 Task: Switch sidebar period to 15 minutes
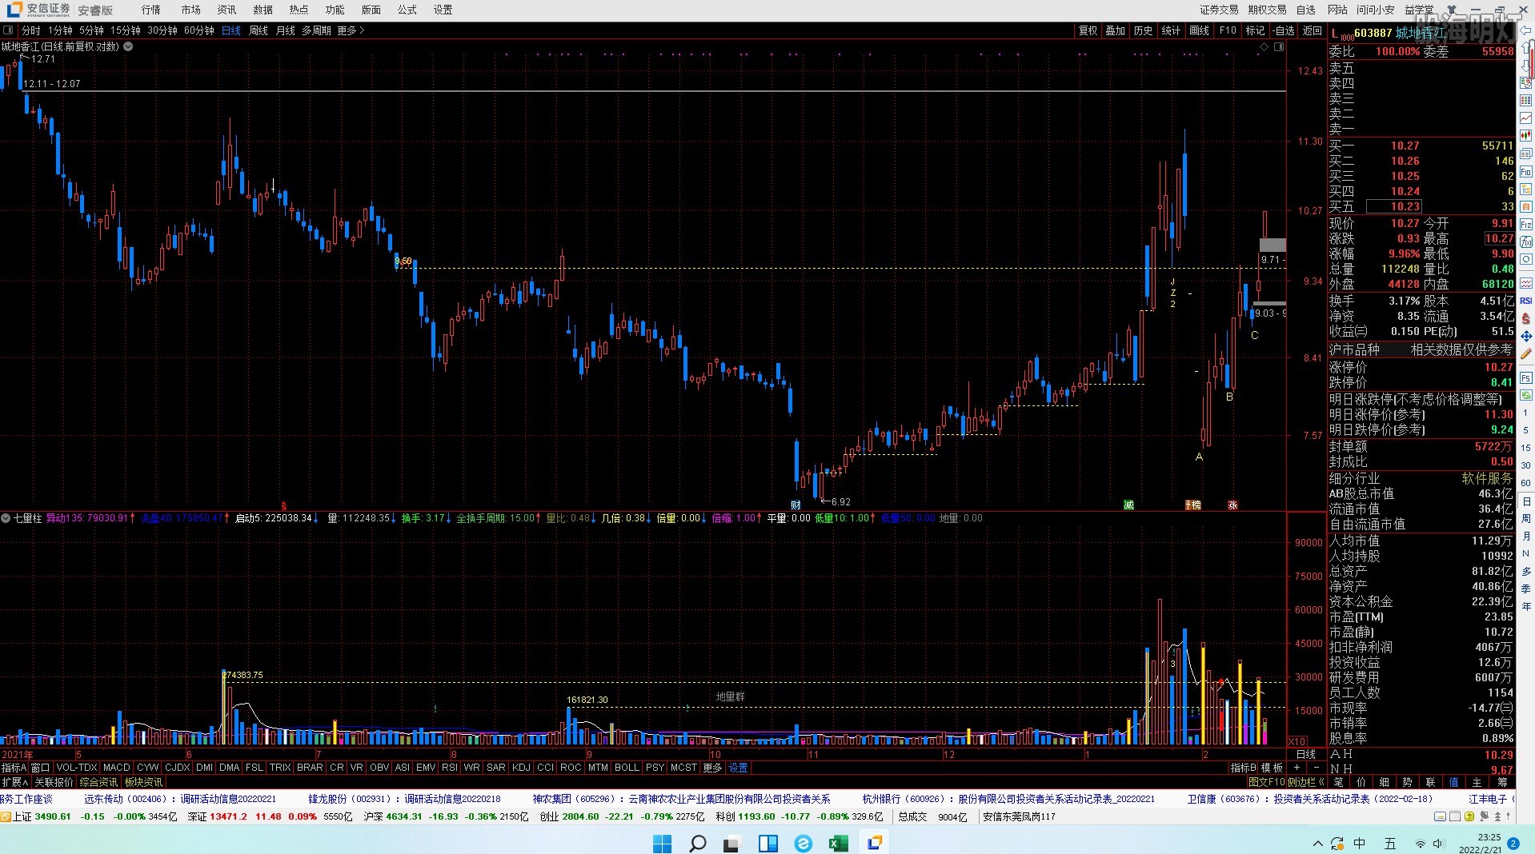(x=1526, y=448)
